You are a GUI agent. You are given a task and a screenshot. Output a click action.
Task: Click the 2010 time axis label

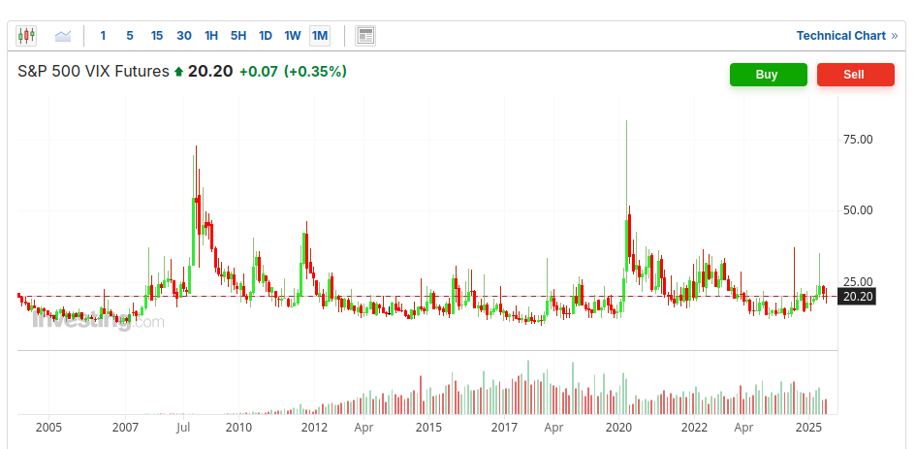238,428
